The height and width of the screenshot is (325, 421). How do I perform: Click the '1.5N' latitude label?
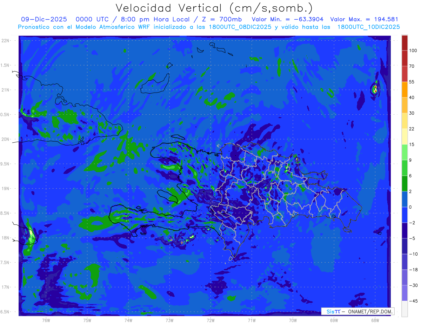point(6,65)
